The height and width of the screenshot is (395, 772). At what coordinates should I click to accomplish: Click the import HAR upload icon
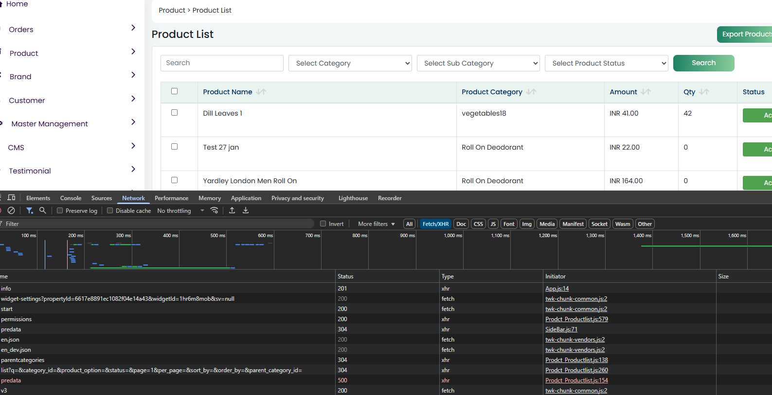click(232, 210)
